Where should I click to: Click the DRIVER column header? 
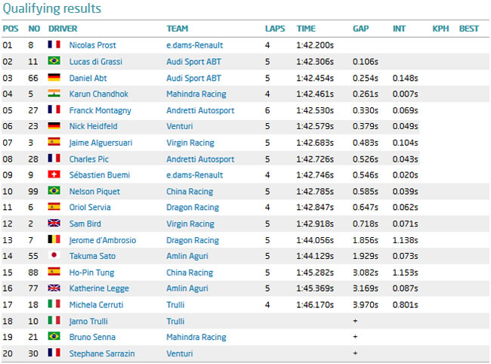click(63, 29)
